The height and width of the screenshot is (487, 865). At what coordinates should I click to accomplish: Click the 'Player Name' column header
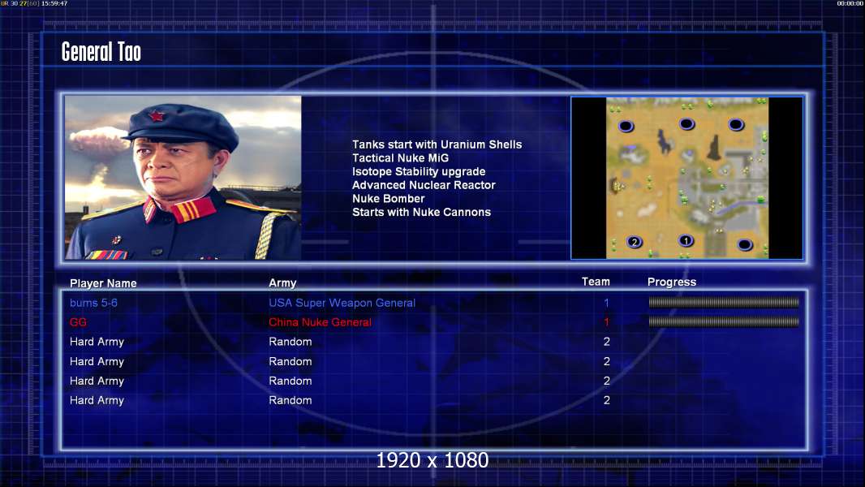tap(103, 283)
